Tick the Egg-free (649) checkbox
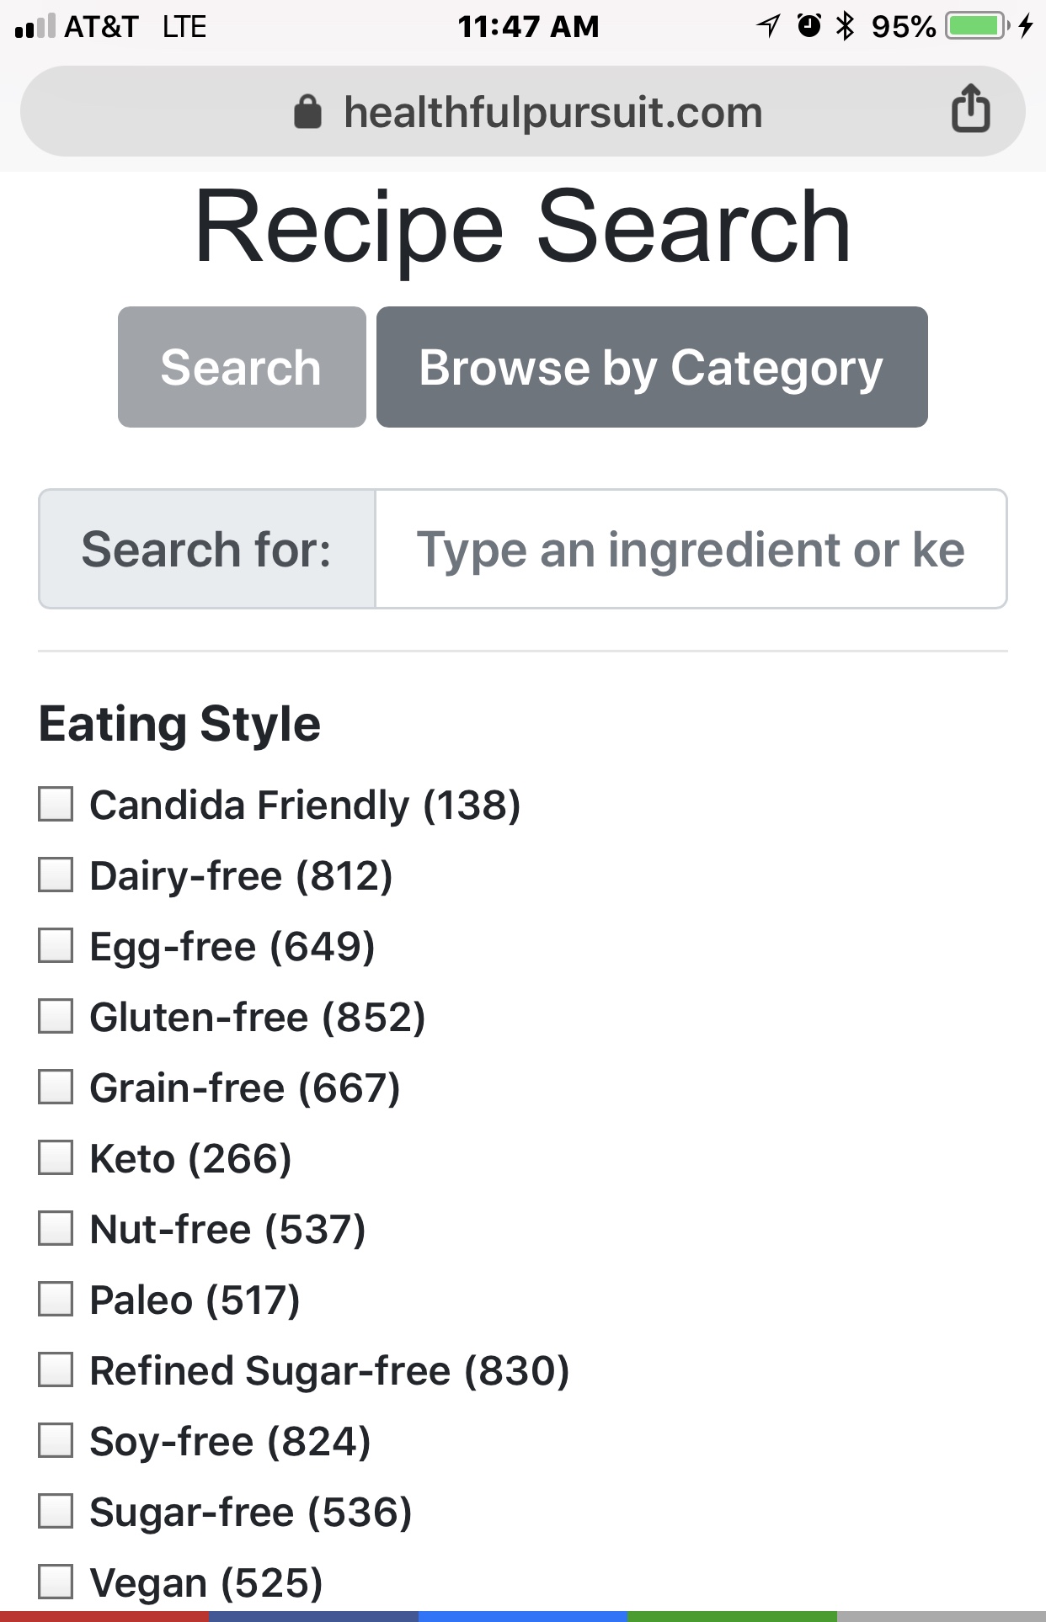This screenshot has height=1622, width=1046. [56, 945]
